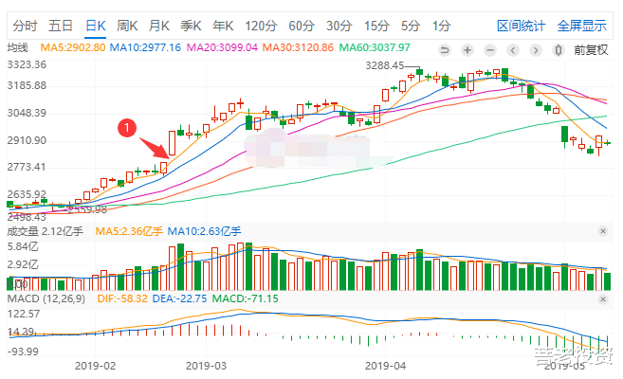The width and height of the screenshot is (623, 379).
Task: Open the 前复权 adjustment option
Action: click(591, 50)
